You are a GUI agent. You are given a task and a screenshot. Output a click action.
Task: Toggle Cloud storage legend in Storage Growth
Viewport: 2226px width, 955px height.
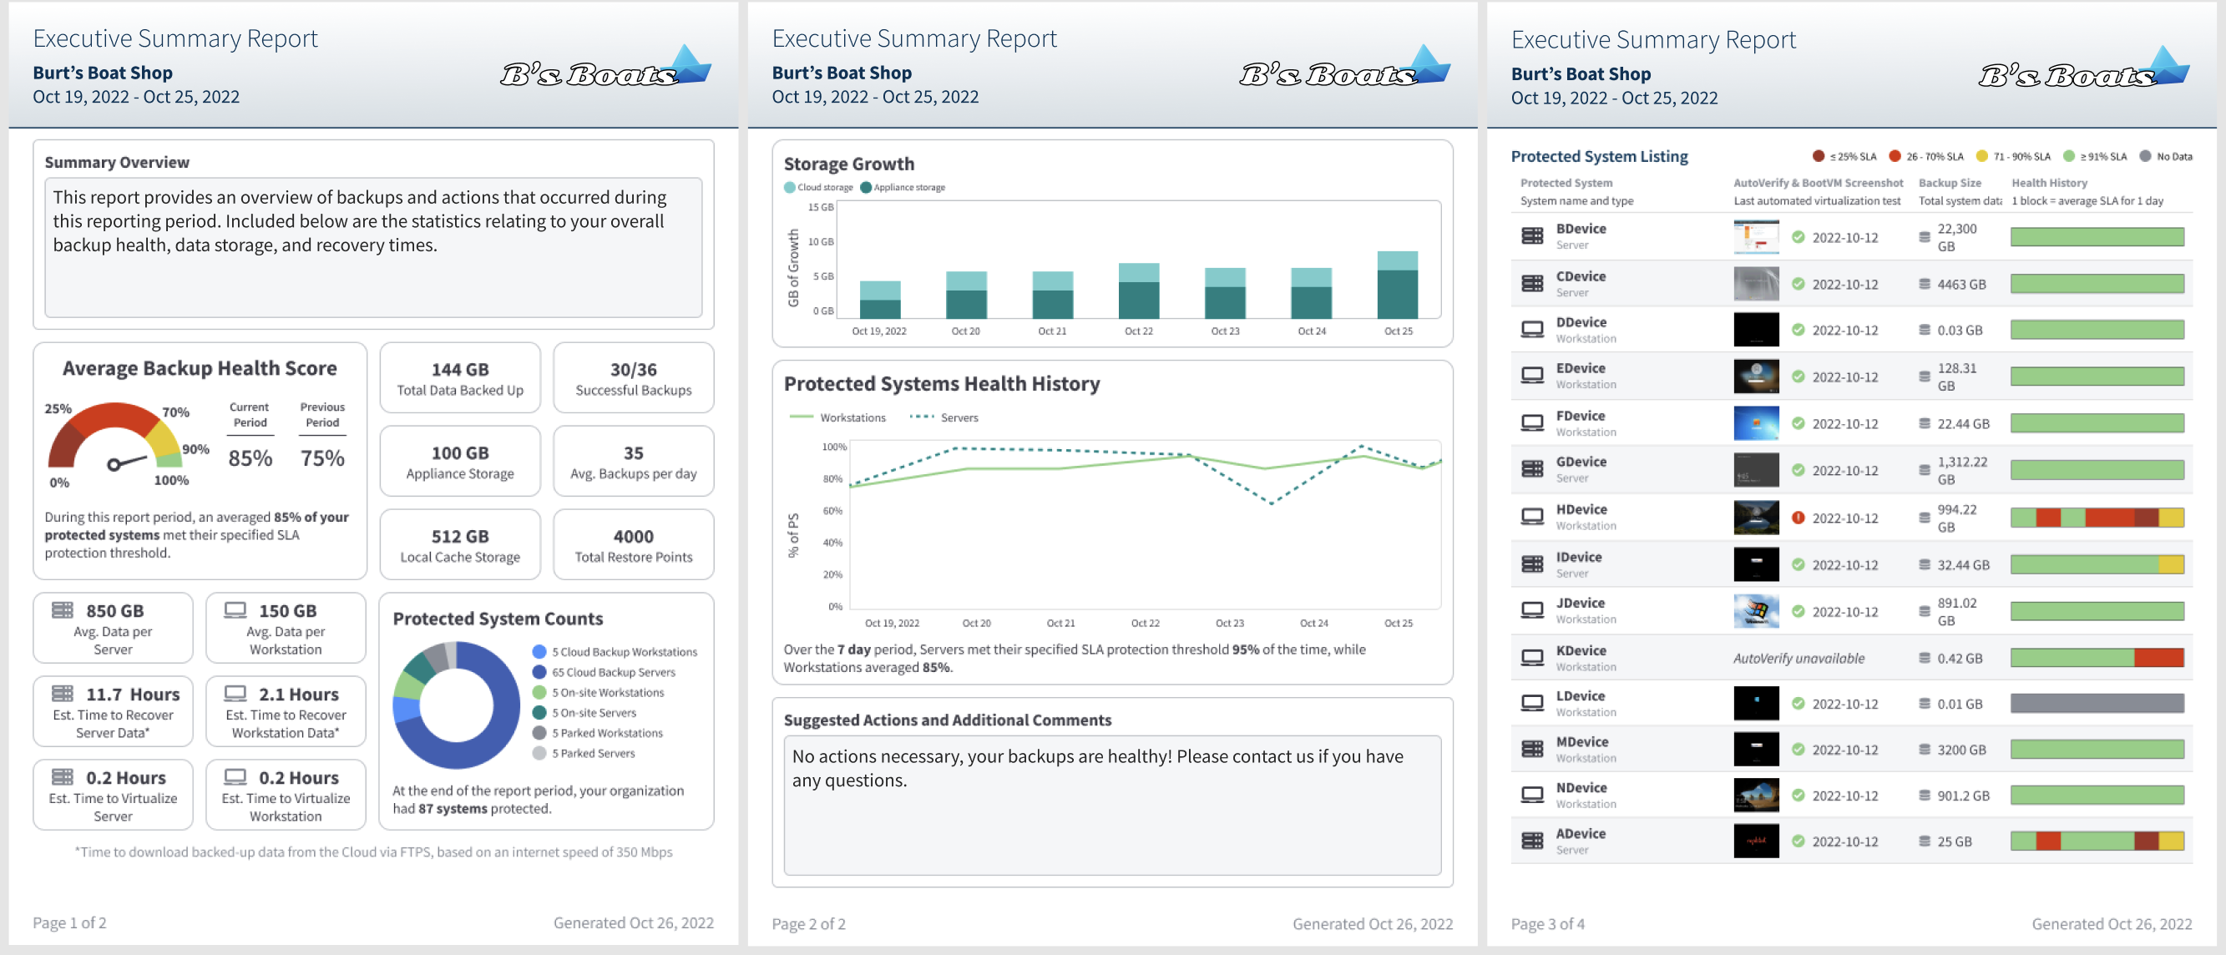817,188
